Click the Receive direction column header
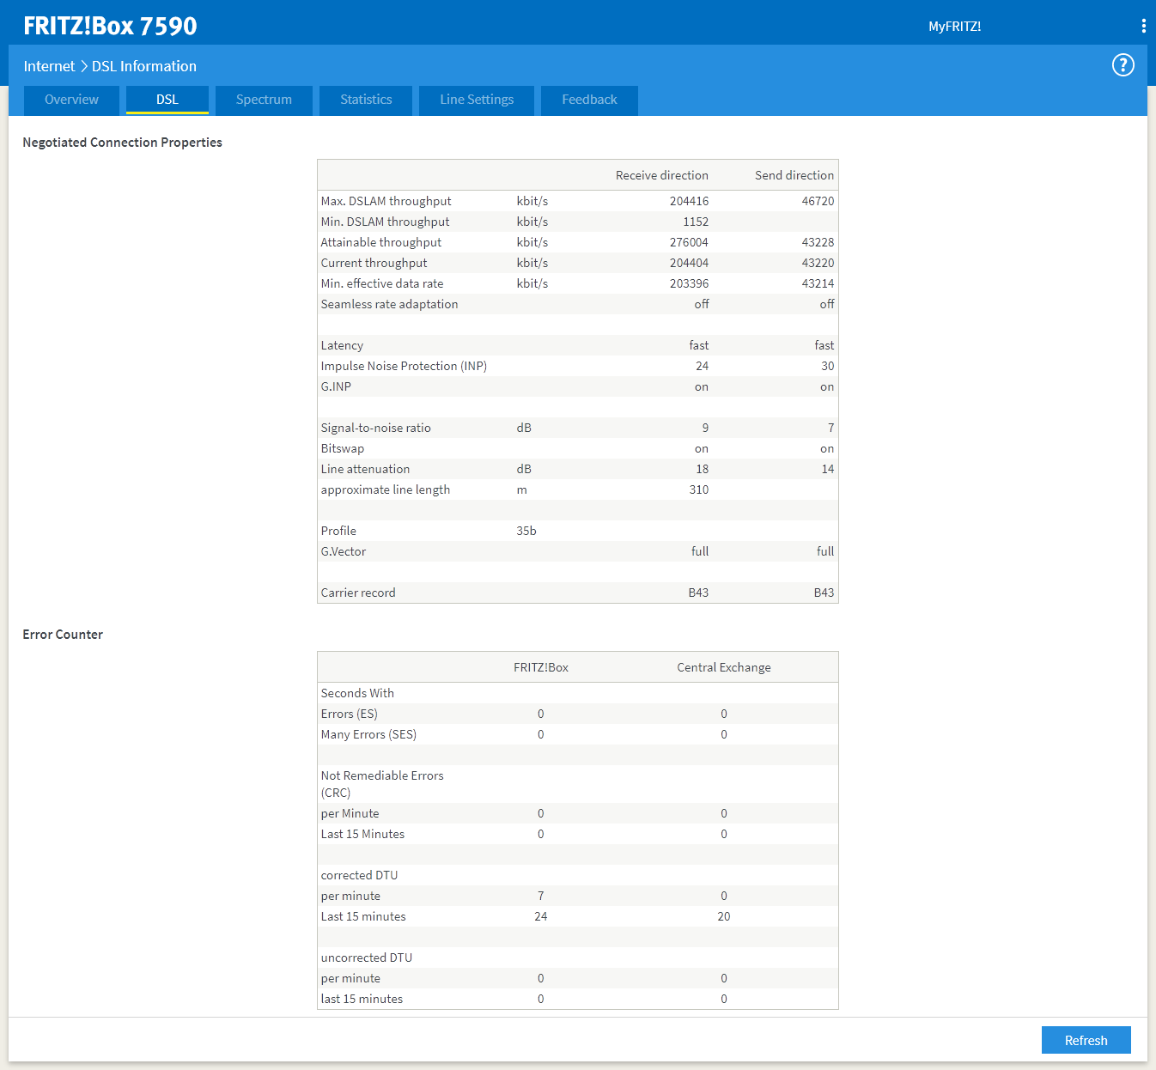 click(661, 175)
